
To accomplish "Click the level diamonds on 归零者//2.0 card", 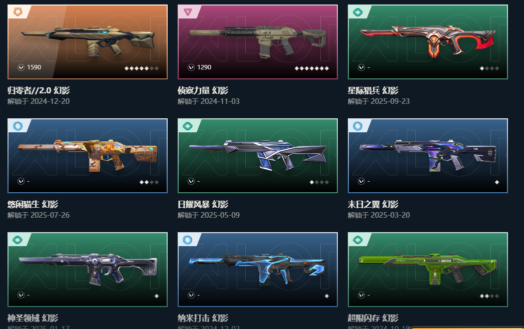I will tap(141, 68).
